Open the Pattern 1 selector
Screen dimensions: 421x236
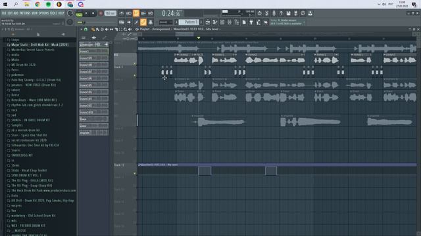click(x=189, y=22)
